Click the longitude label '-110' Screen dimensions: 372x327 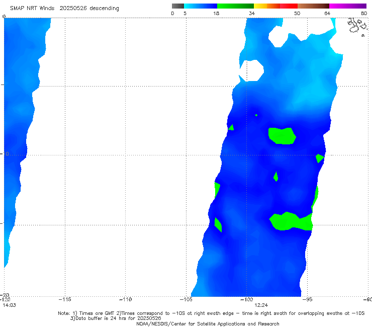125,299
